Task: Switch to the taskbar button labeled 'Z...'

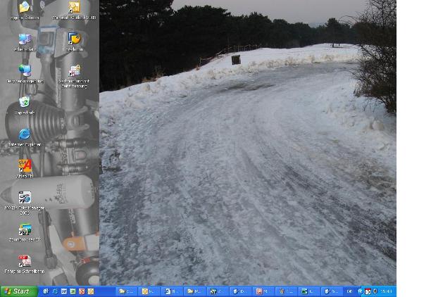Action: pyautogui.click(x=219, y=291)
